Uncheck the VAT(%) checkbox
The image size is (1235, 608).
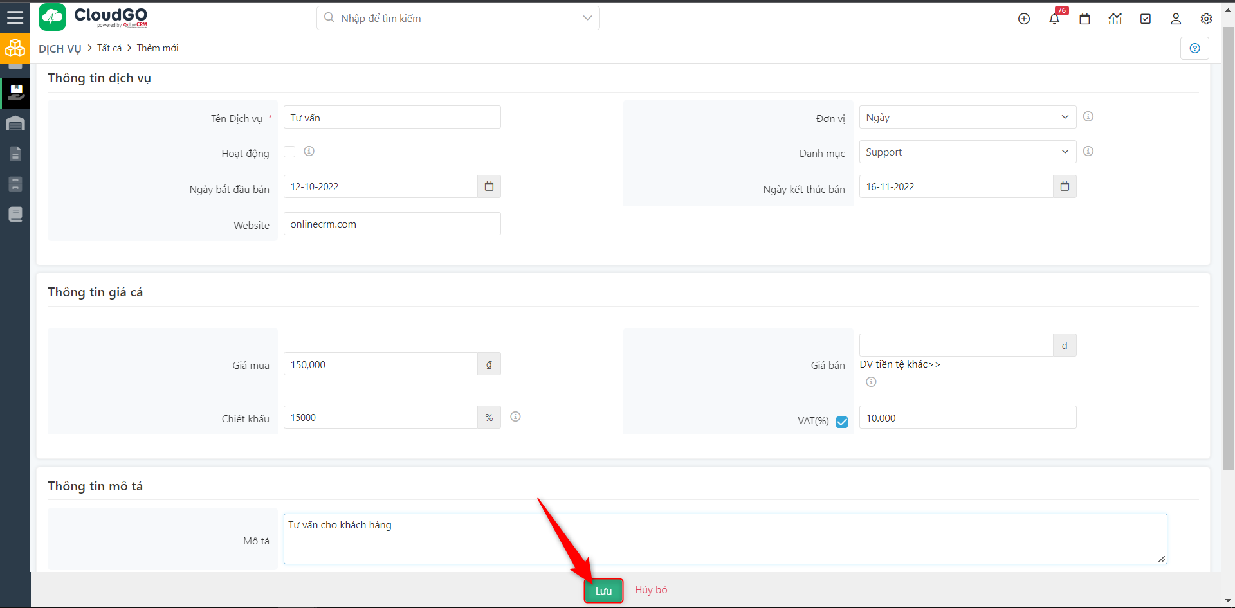click(842, 422)
